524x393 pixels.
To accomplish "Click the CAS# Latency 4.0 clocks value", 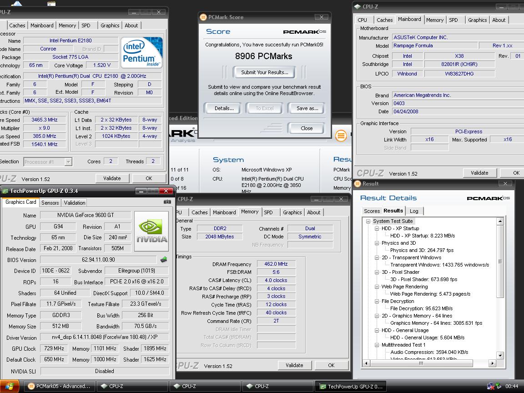I will (276, 280).
